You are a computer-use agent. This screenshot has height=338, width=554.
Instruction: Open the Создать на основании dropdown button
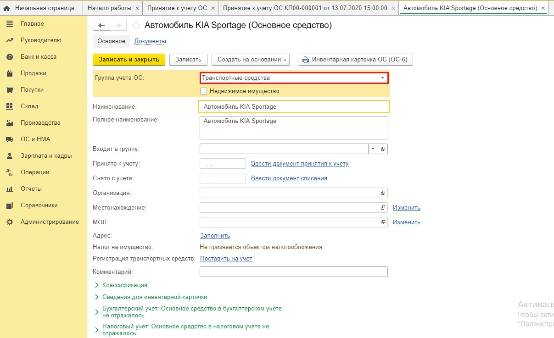(x=251, y=60)
